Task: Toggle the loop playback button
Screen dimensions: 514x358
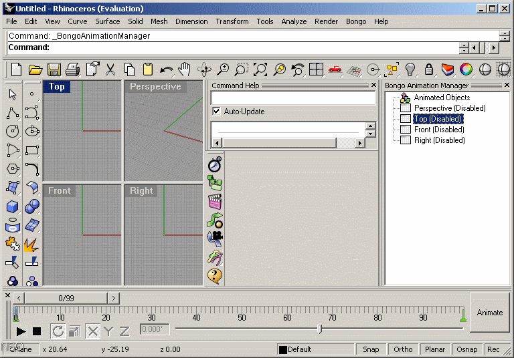Action: pos(58,331)
